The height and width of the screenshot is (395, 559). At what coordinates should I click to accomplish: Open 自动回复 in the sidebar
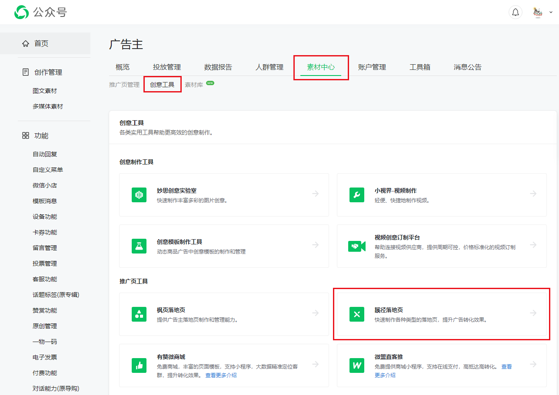coord(45,154)
